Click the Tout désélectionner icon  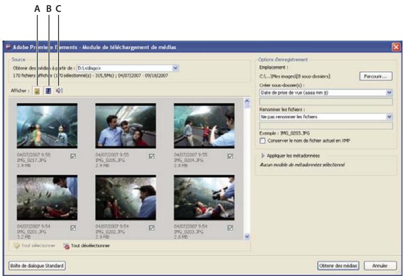click(x=66, y=246)
